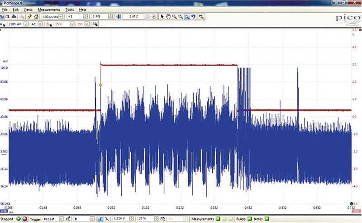Add a measurement with green plus
The height and width of the screenshot is (223, 362).
click(x=217, y=219)
